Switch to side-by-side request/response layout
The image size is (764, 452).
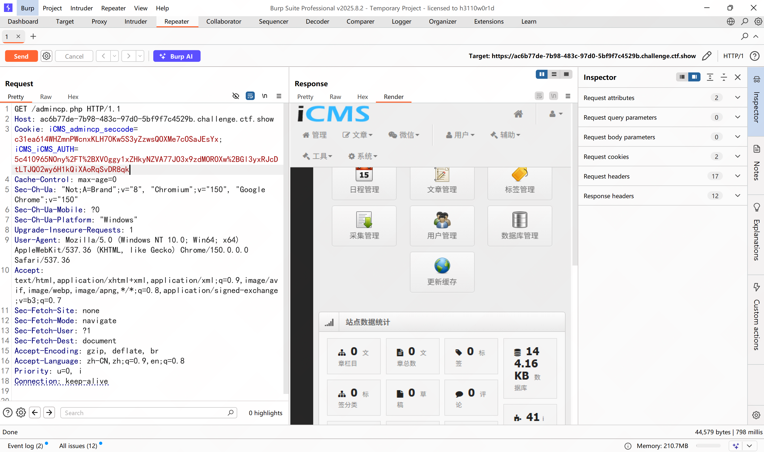click(542, 74)
